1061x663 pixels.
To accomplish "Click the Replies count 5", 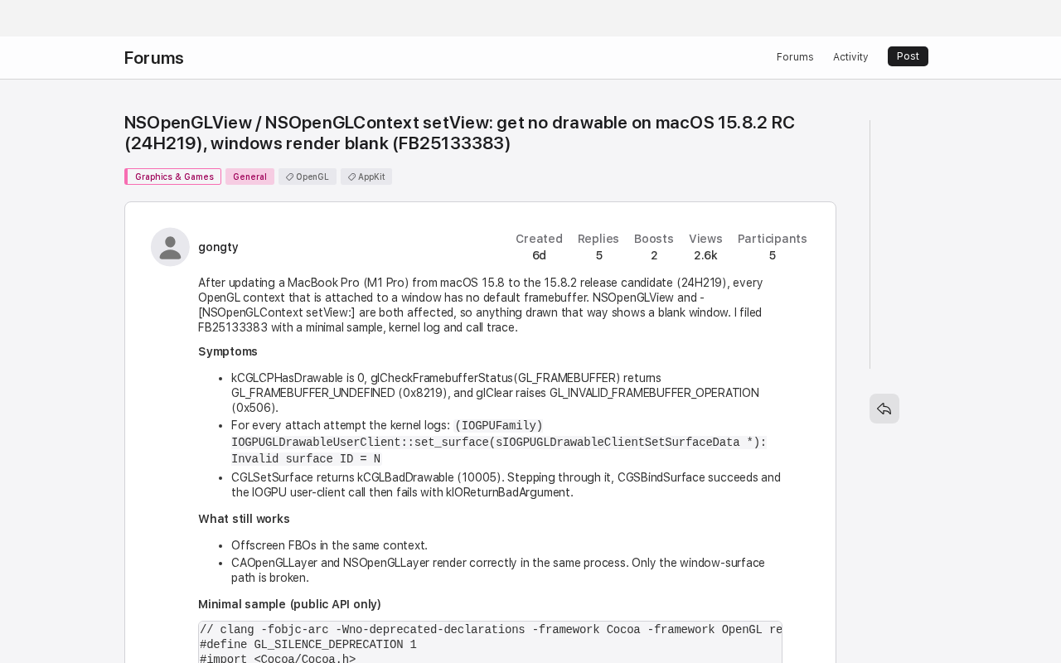I will [x=598, y=247].
